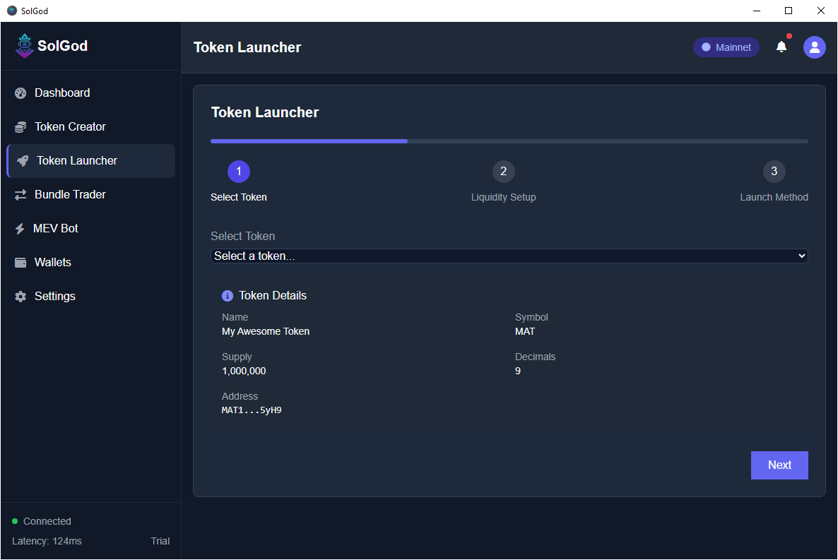Viewport: 838px width, 560px height.
Task: Click the user profile avatar
Action: pos(814,47)
